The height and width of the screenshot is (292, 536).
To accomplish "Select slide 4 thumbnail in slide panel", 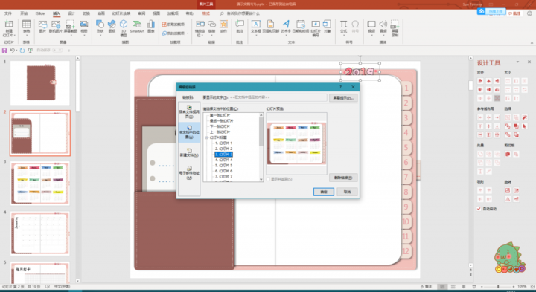I will (40, 233).
